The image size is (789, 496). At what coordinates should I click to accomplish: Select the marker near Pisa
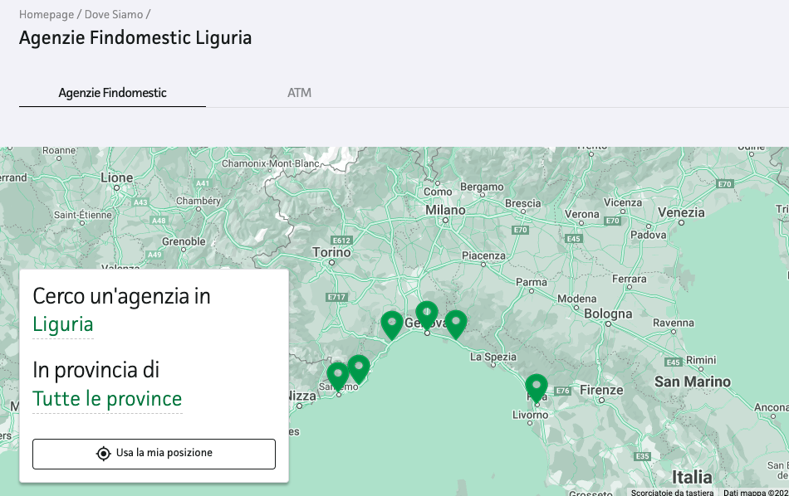[x=537, y=387]
